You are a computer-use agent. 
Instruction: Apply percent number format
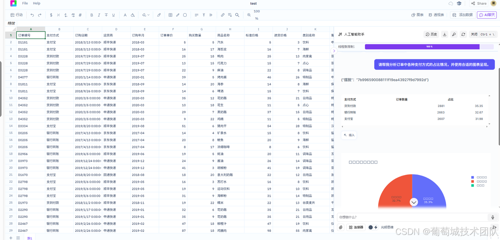click(58, 15)
